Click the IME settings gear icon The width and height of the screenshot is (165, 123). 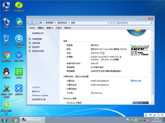[162, 115]
